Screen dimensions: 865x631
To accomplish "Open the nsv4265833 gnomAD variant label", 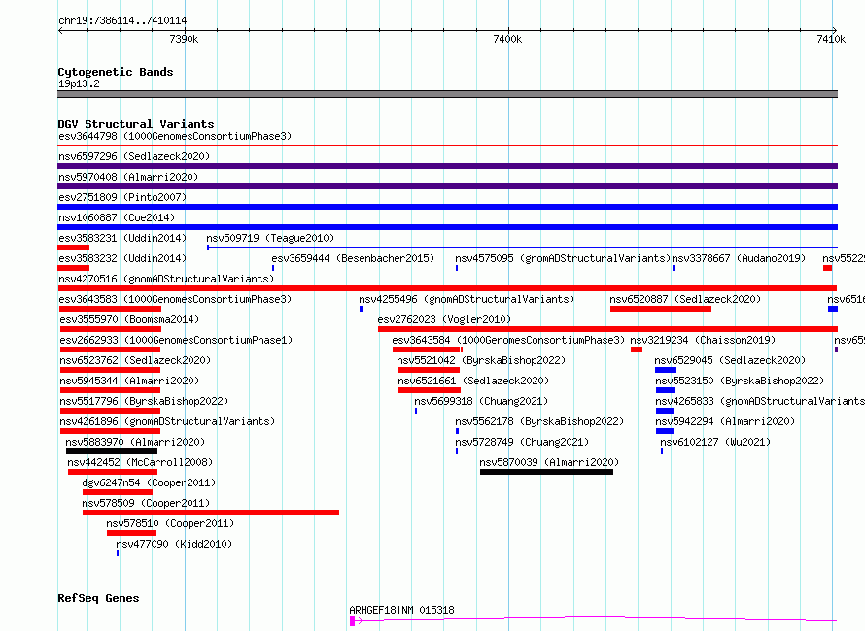I will (760, 401).
